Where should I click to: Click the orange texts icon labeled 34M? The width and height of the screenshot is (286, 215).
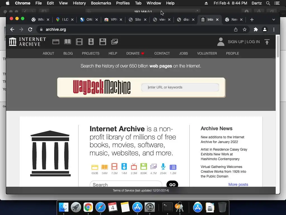click(104, 167)
